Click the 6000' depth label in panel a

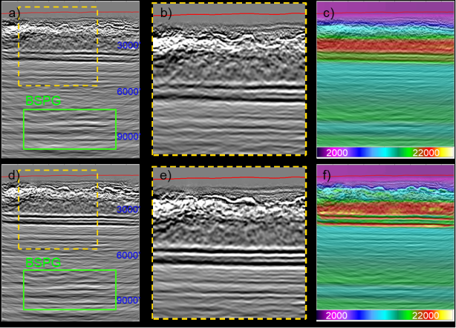[x=128, y=92]
